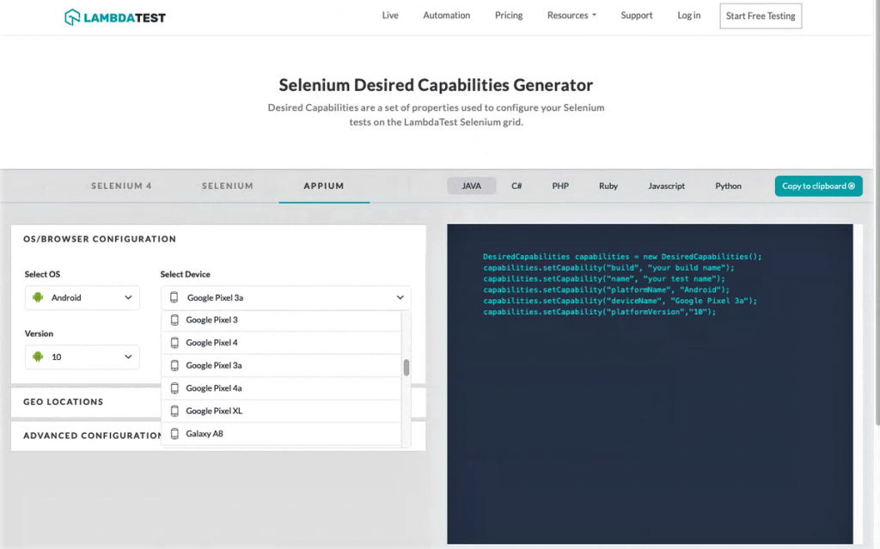Viewport: 880px width, 549px height.
Task: Switch to the Python code tab
Action: pyautogui.click(x=727, y=186)
